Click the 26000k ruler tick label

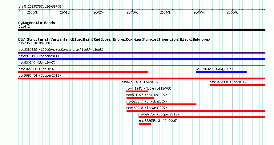click(32, 12)
